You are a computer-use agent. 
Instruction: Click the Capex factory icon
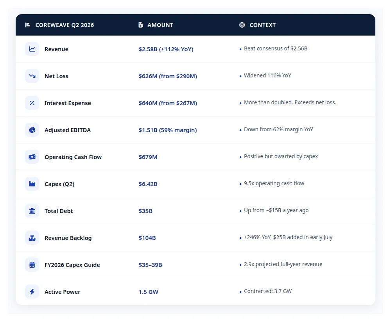(32, 184)
